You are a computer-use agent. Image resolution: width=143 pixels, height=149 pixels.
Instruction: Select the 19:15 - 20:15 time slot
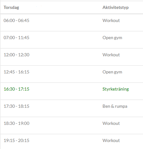point(16,140)
